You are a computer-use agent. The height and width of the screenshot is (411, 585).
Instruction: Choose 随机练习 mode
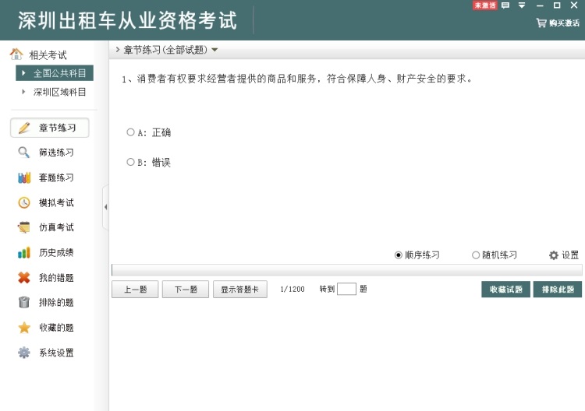coord(476,255)
